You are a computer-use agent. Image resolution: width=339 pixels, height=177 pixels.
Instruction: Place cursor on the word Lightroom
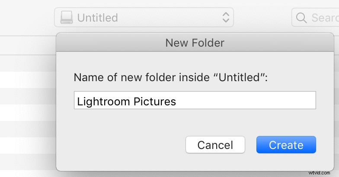(x=103, y=101)
